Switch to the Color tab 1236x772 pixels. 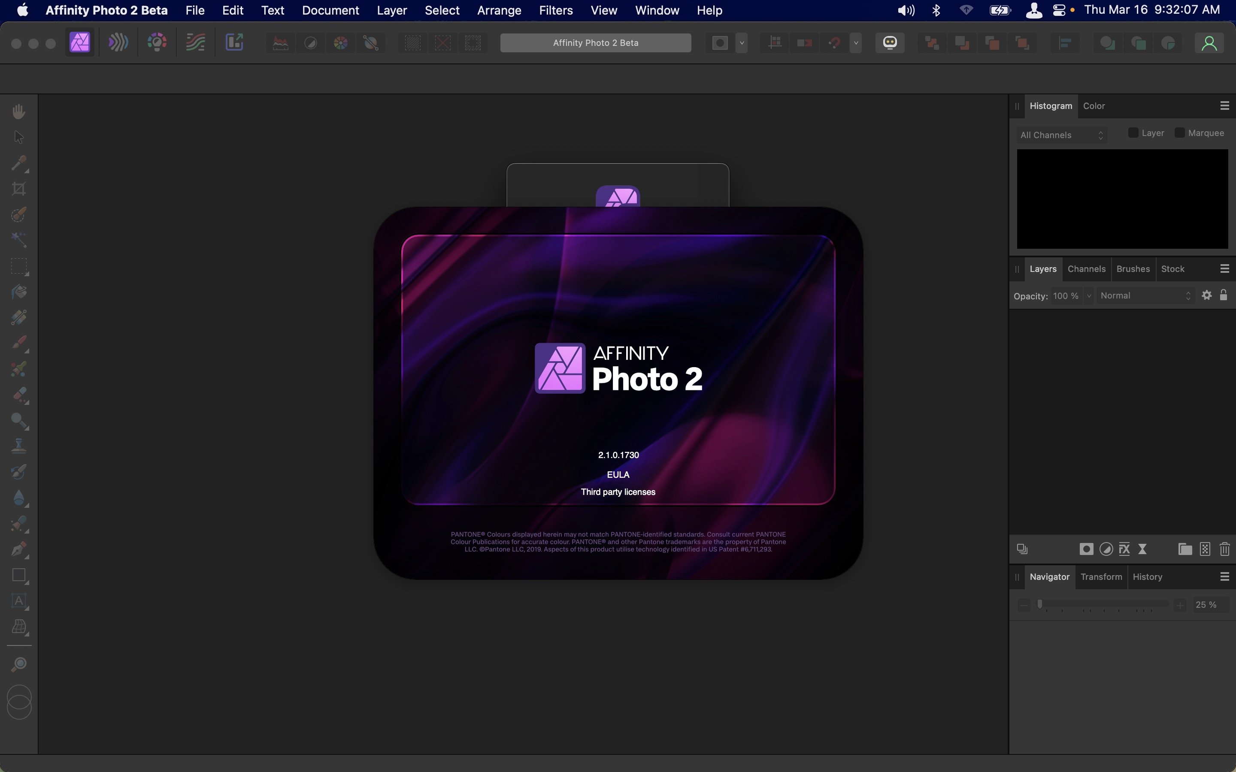click(1094, 106)
